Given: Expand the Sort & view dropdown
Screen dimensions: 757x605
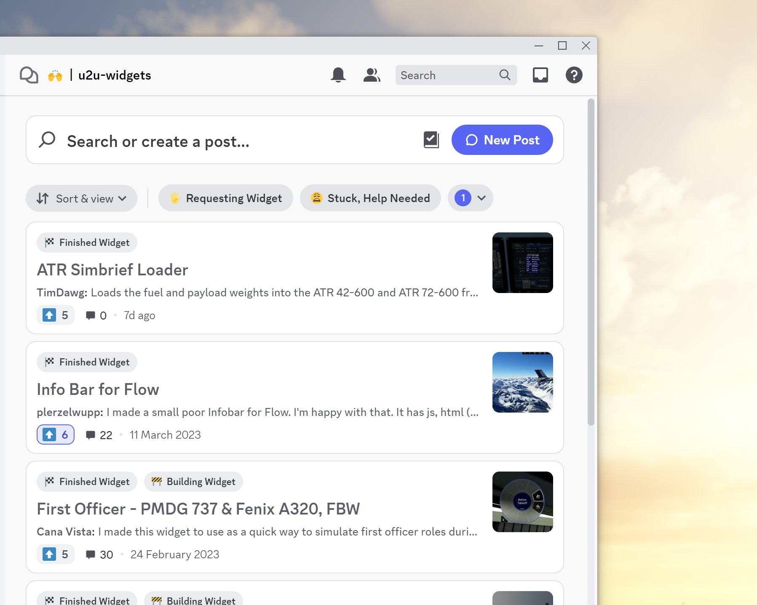Looking at the screenshot, I should (81, 198).
